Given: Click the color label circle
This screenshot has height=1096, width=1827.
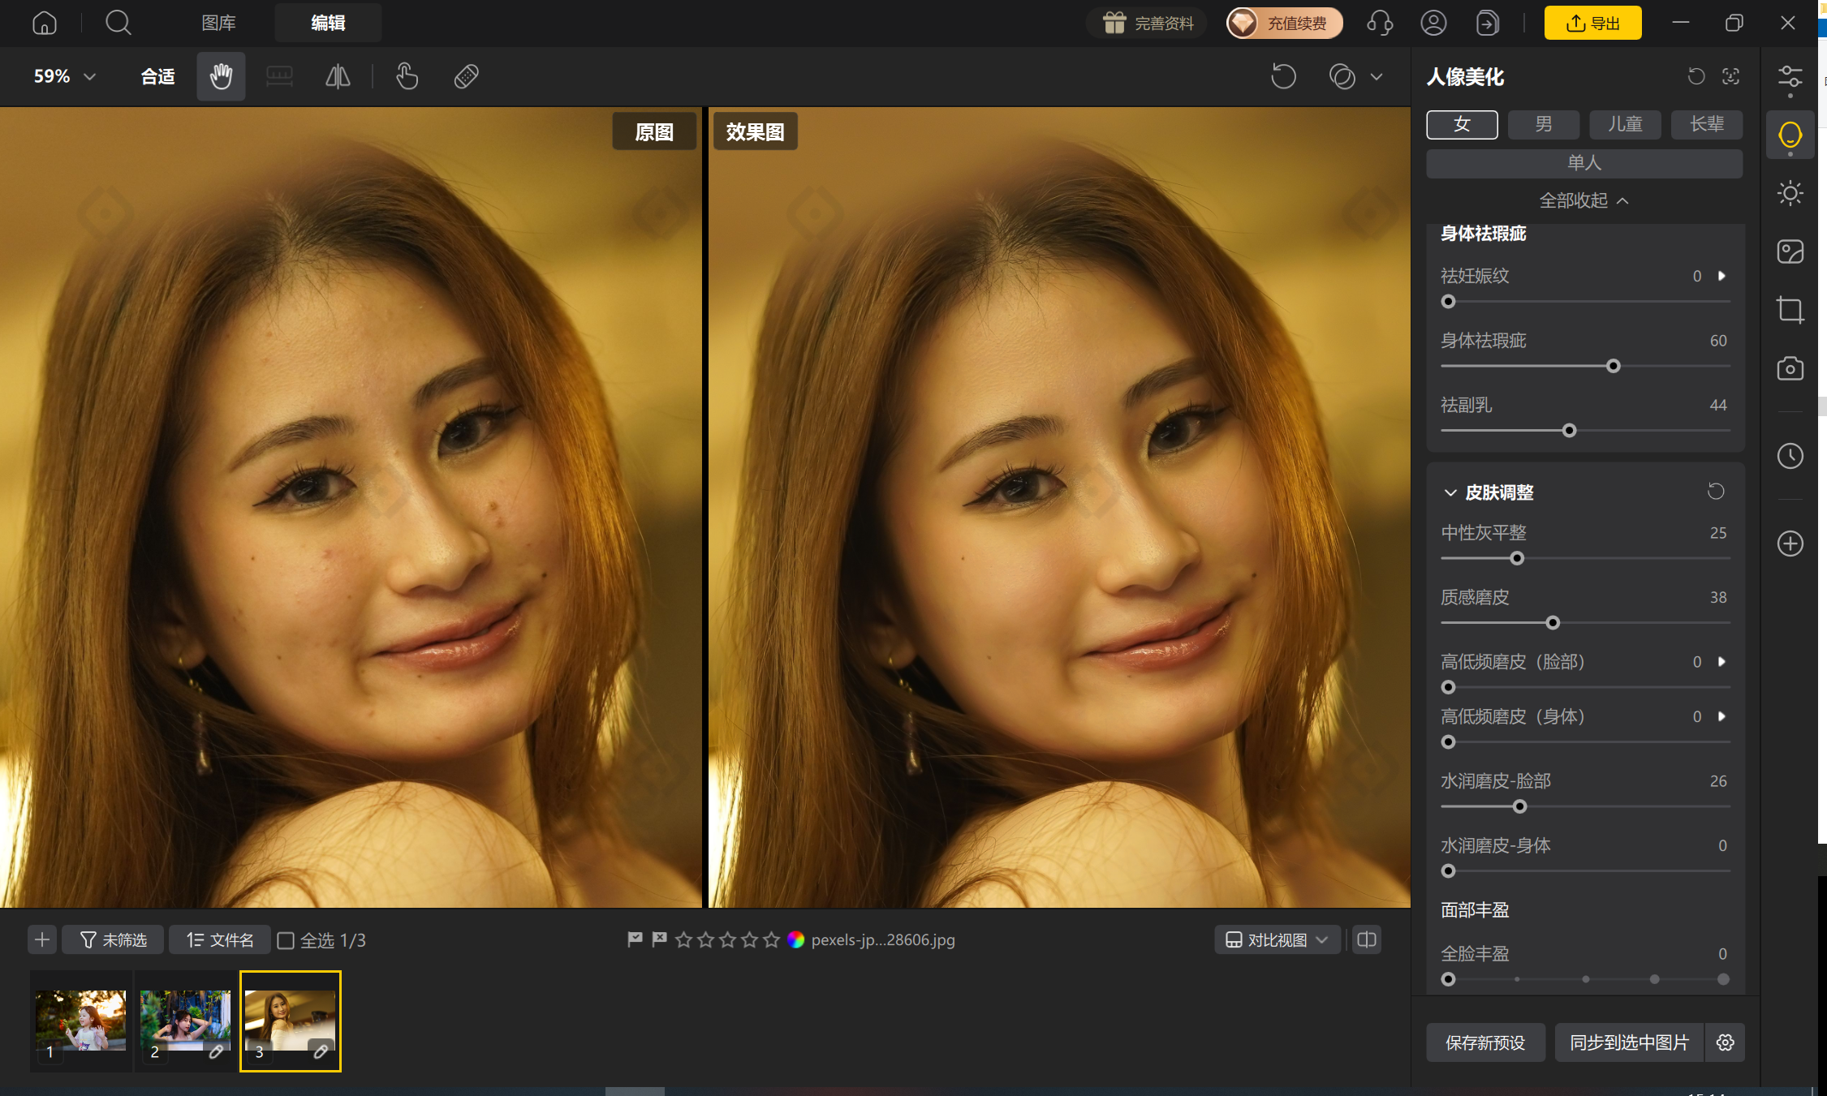Looking at the screenshot, I should (795, 939).
